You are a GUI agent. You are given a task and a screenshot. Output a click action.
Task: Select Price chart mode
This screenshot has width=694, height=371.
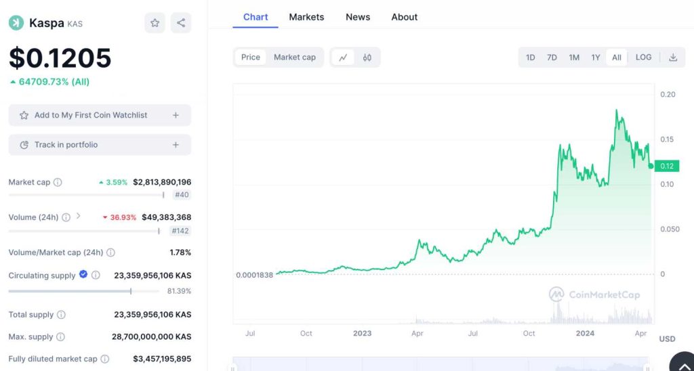(251, 58)
